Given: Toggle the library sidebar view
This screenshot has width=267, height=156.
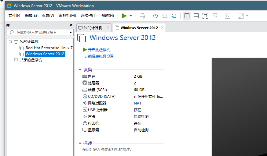Looking at the screenshot, I should pyautogui.click(x=187, y=16).
